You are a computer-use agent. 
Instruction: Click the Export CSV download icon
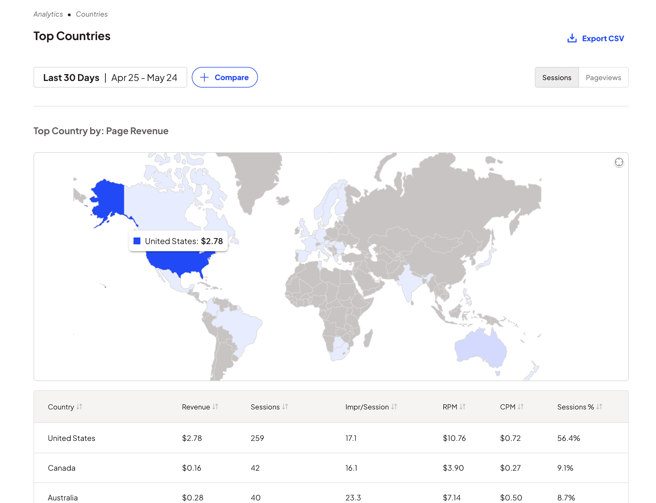[572, 38]
